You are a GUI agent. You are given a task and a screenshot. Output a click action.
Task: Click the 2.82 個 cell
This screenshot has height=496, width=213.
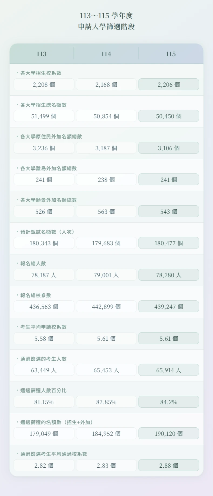point(44,465)
